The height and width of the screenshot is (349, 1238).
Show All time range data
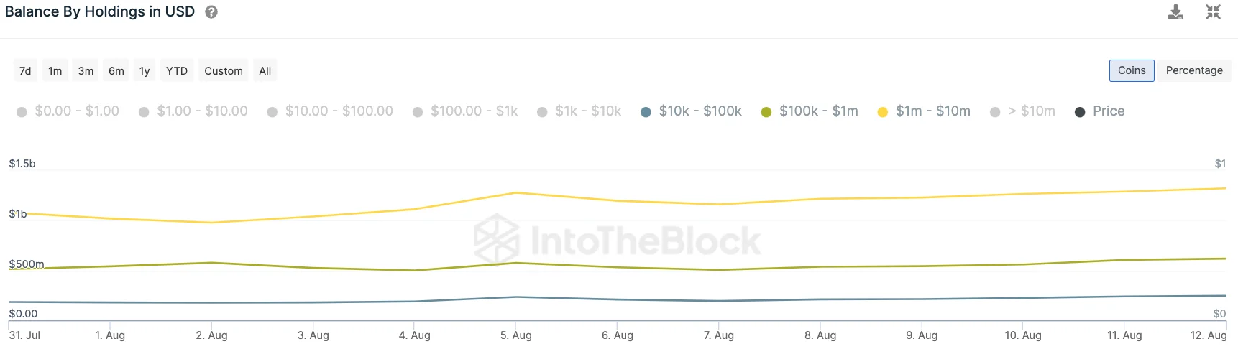click(x=265, y=71)
